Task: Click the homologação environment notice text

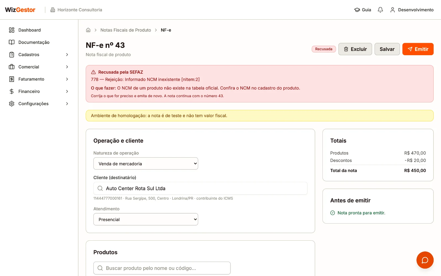Action: [159, 116]
